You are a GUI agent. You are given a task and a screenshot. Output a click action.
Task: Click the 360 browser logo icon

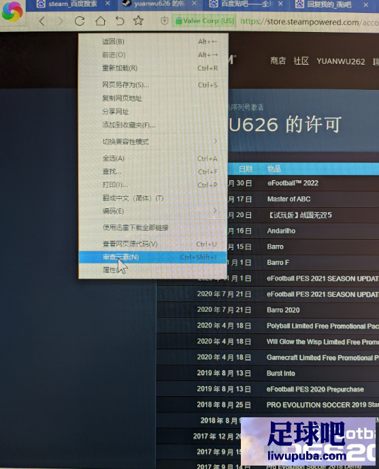pos(12,12)
